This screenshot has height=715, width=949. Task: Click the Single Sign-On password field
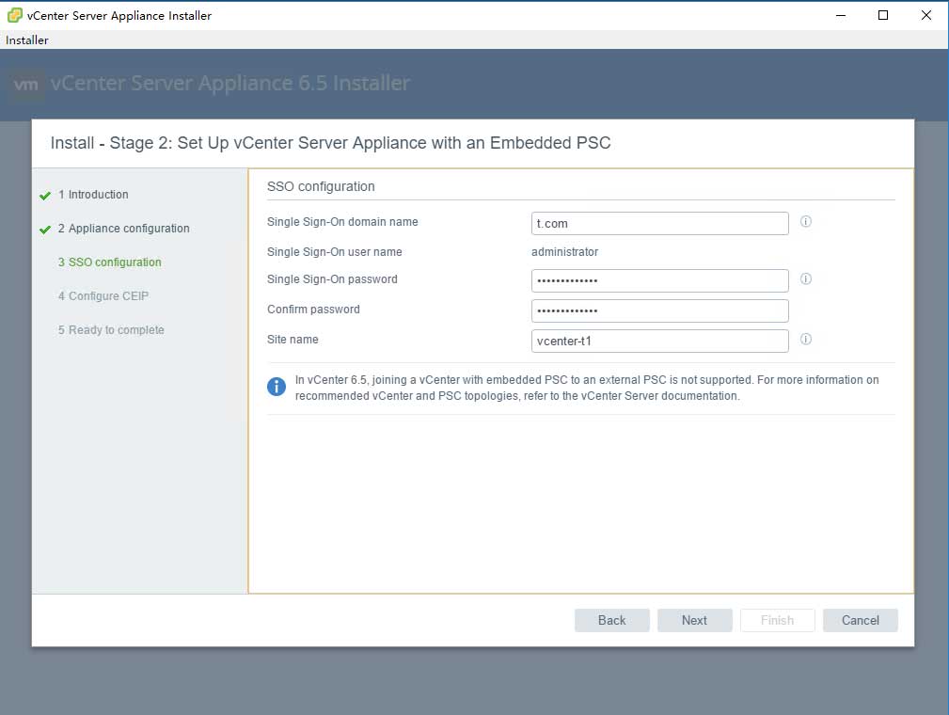pos(659,280)
